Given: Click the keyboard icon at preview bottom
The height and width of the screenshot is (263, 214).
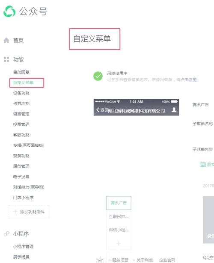Looking at the screenshot, I should pyautogui.click(x=100, y=260).
